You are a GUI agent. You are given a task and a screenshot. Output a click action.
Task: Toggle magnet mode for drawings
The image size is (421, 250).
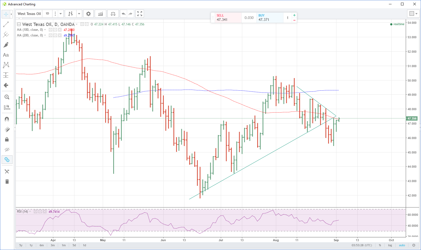pos(7,119)
